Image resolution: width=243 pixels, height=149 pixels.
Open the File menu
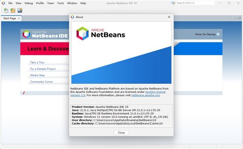(11, 3)
